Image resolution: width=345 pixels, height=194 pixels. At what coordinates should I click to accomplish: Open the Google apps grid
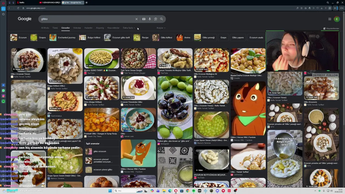pos(330,19)
